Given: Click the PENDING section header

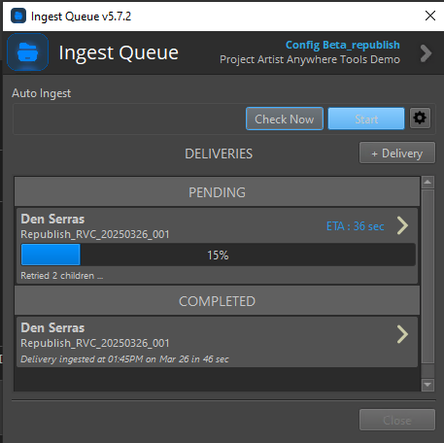Looking at the screenshot, I should tap(217, 192).
